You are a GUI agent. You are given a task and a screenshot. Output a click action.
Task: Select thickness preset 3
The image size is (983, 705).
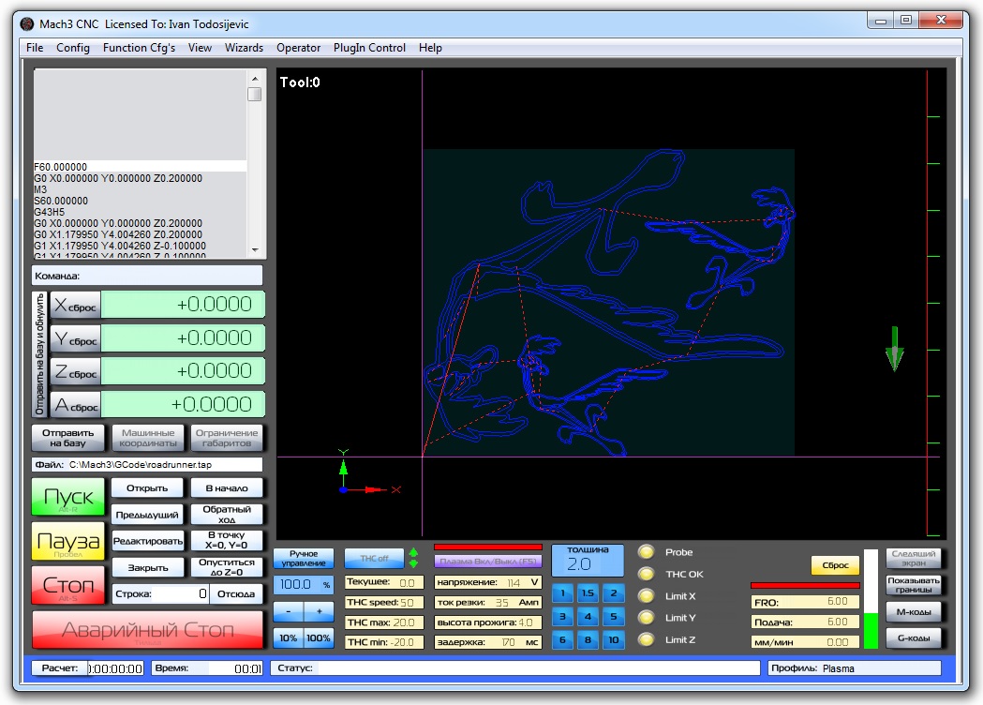click(562, 617)
